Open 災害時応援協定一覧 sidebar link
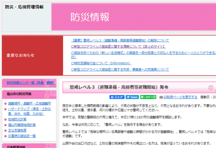Viewport: 216px width, 148px height. 22,136
